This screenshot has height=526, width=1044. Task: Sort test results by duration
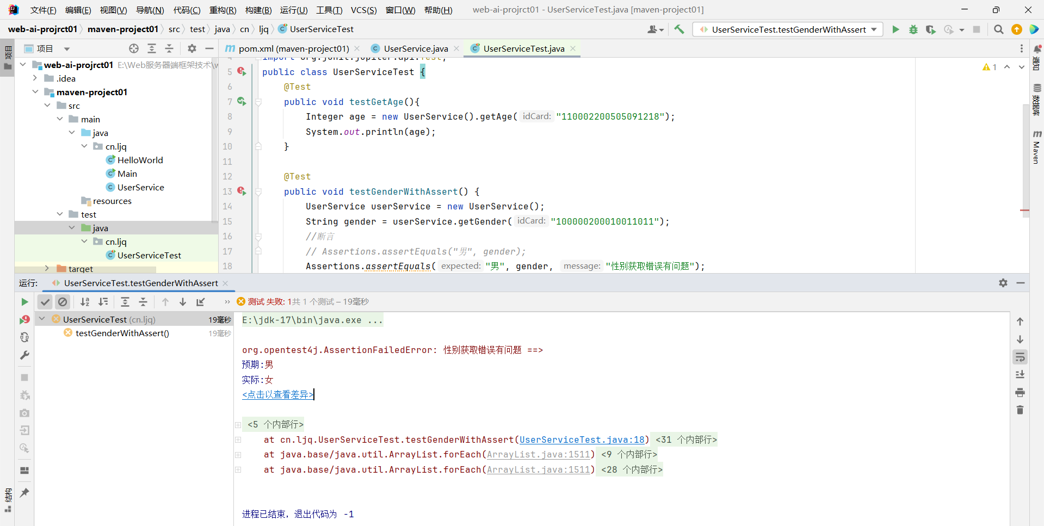(103, 302)
